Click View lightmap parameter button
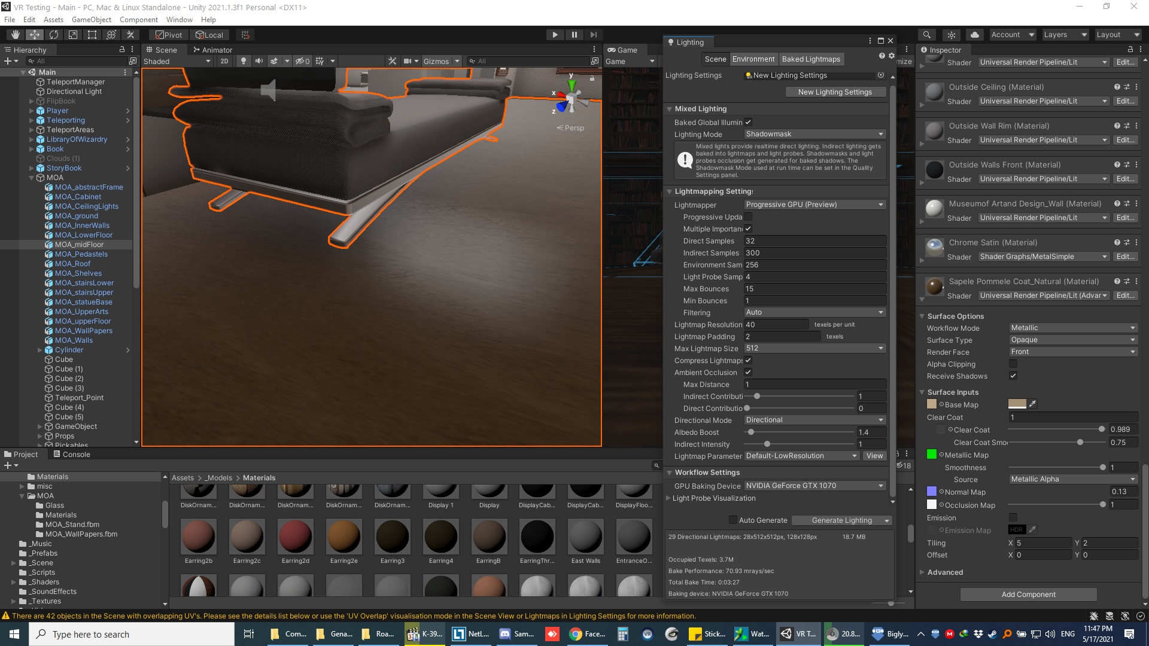The width and height of the screenshot is (1149, 646). coord(874,456)
